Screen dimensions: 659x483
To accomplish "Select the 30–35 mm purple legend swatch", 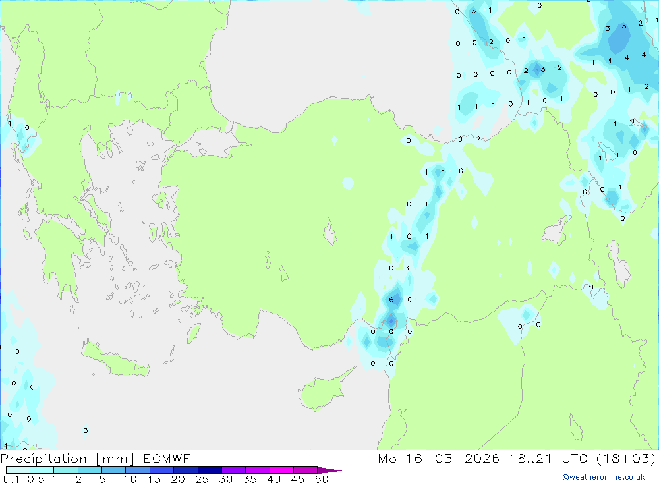I will coord(233,470).
